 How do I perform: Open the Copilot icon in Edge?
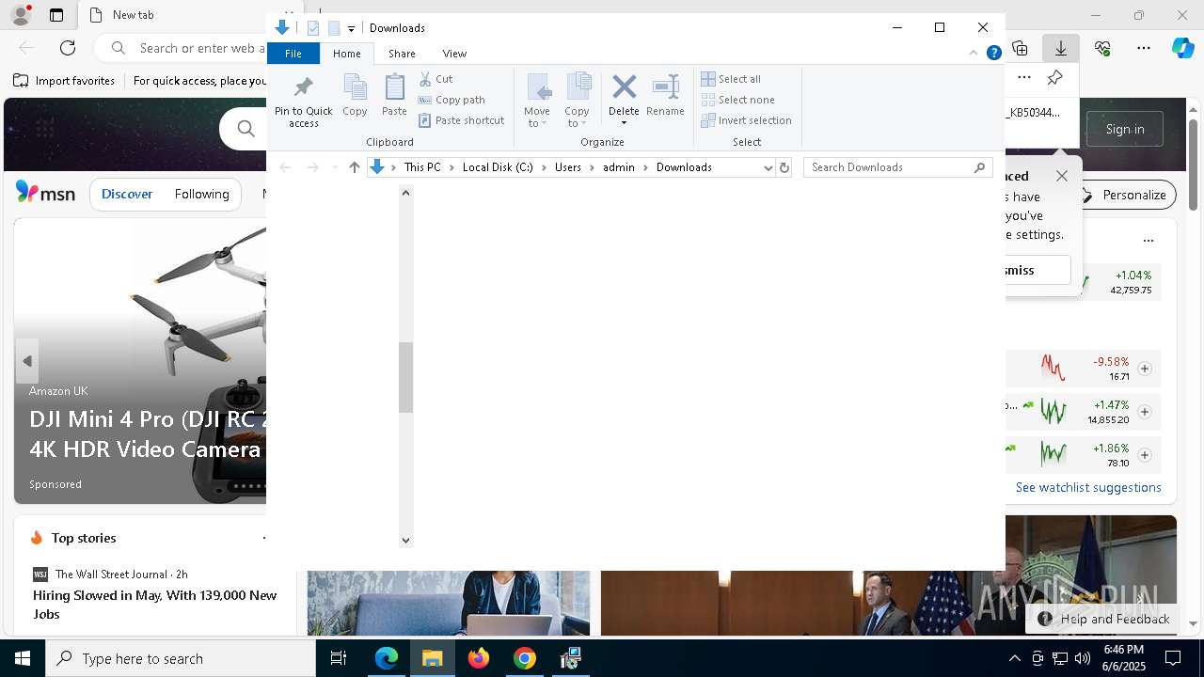(x=1182, y=48)
